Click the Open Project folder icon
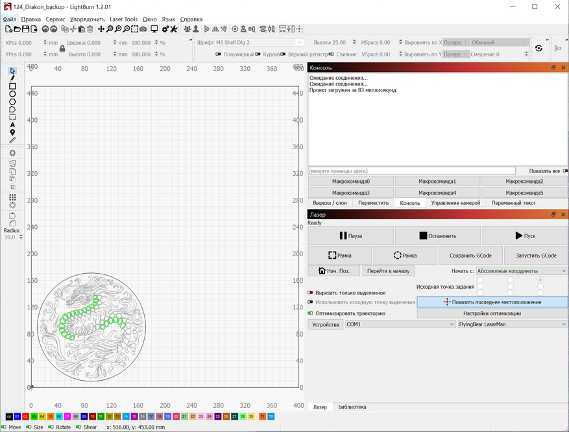Image resolution: width=569 pixels, height=432 pixels. pos(17,29)
